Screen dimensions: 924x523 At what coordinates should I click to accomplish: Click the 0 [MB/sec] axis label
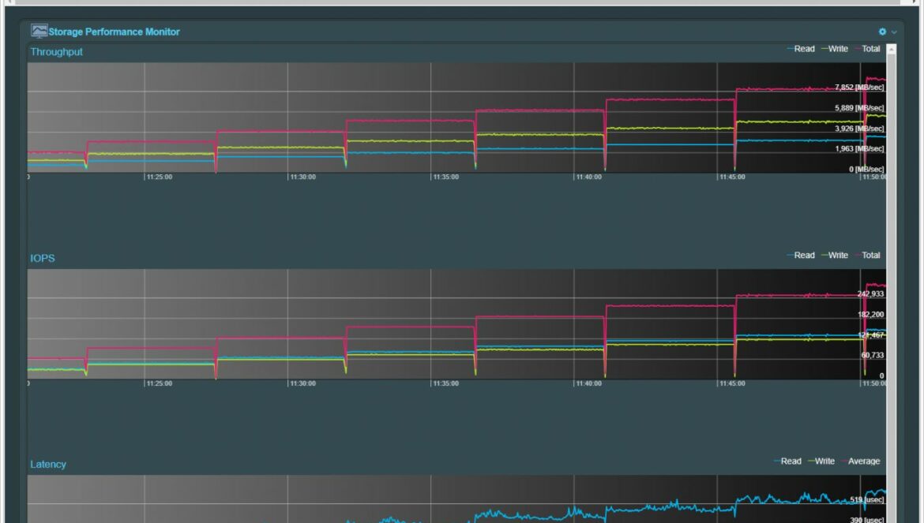tap(866, 170)
